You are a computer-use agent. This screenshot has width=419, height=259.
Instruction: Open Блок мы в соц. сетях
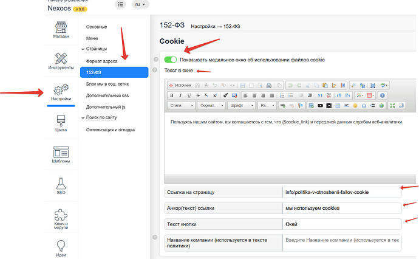coord(107,84)
